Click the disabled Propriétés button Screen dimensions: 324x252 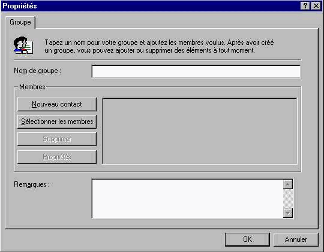point(57,157)
